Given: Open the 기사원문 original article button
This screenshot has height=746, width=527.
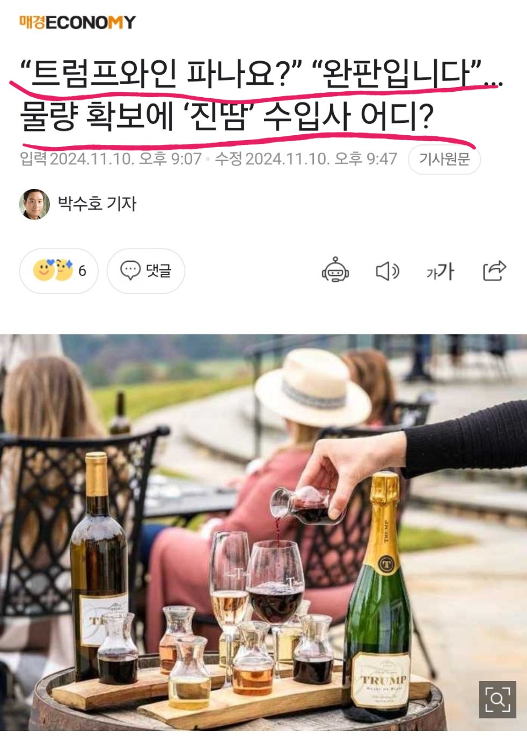Looking at the screenshot, I should pos(444,159).
